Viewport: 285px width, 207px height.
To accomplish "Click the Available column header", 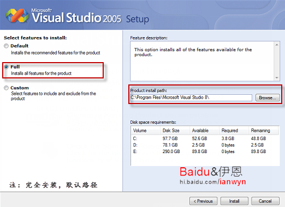I will tap(204, 131).
